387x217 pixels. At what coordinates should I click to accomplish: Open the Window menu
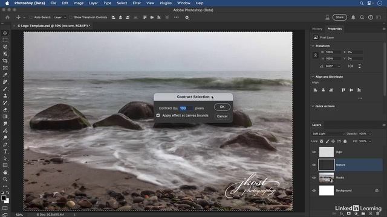click(x=184, y=3)
